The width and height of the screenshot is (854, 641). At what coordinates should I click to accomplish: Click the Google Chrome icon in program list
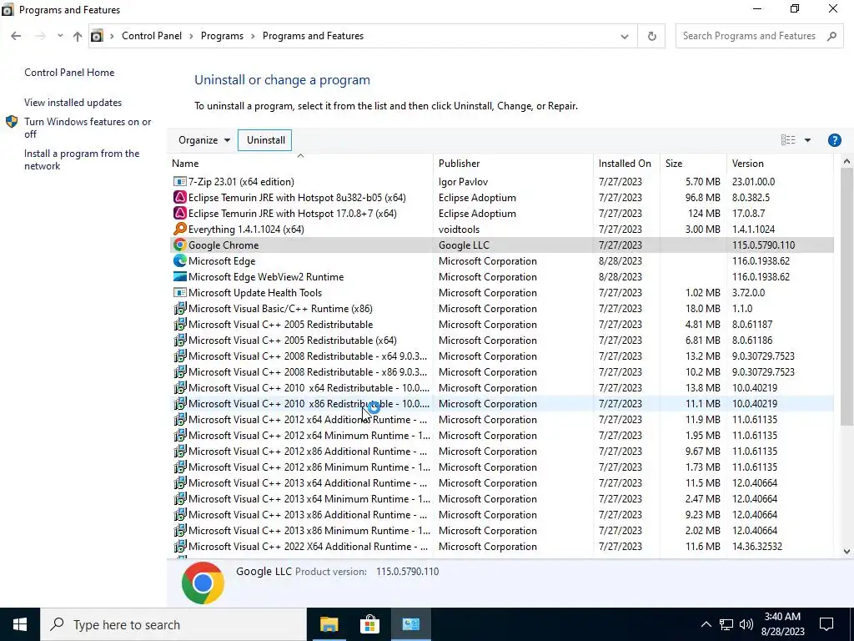click(179, 245)
